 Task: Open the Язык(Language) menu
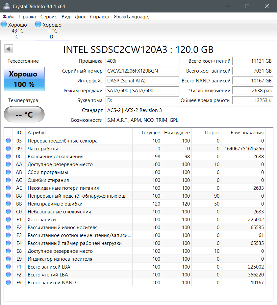click(132, 17)
